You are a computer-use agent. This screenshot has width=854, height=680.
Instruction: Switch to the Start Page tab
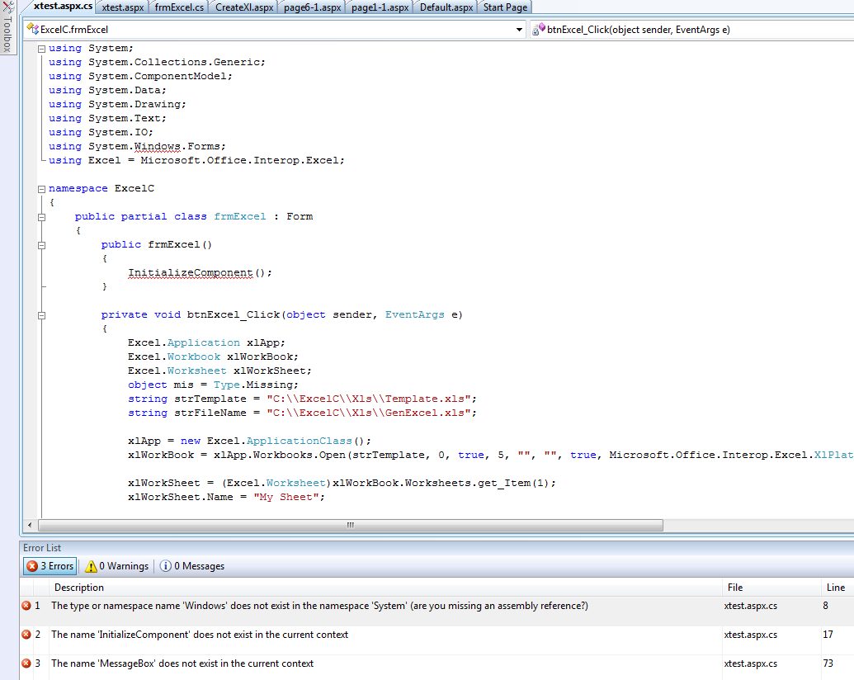505,7
